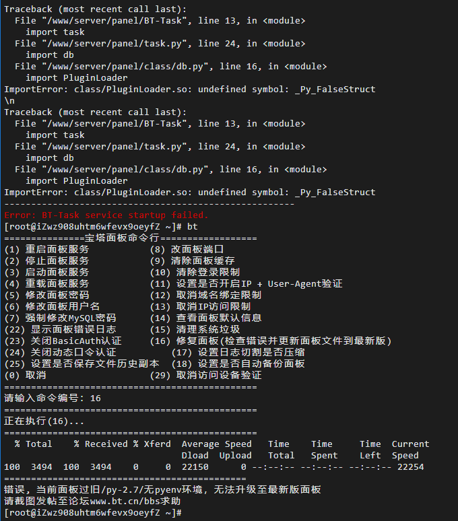
Task: Click option (14) 查看面板默认信息
Action: [205, 318]
